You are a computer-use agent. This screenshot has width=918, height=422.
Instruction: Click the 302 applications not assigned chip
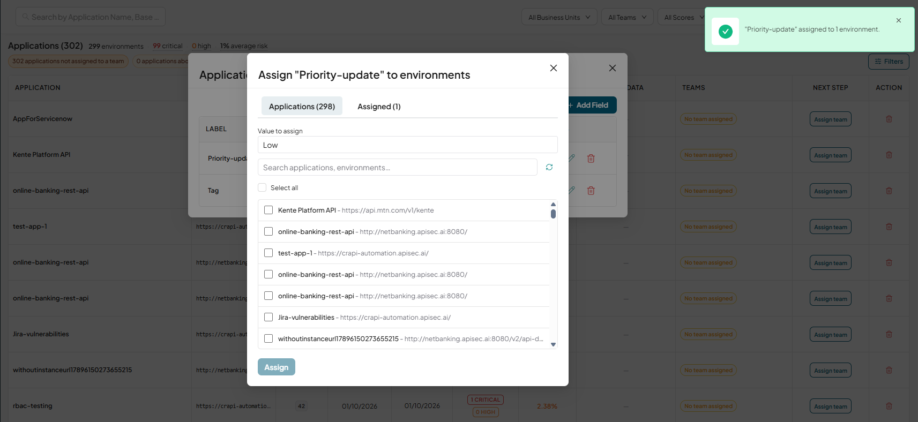pyautogui.click(x=68, y=61)
